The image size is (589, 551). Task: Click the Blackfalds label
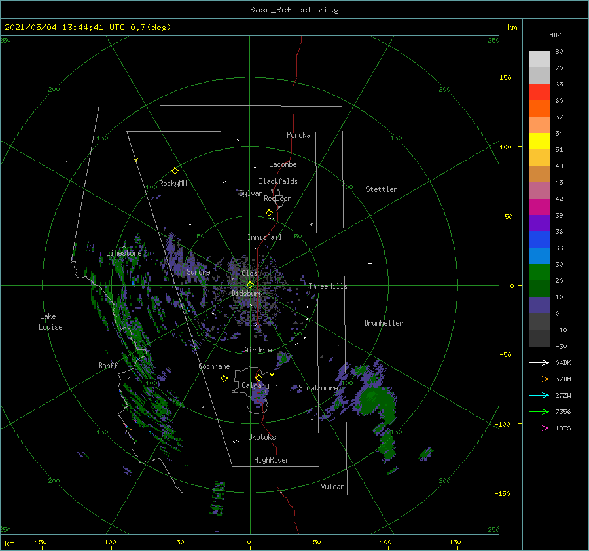coord(278,181)
